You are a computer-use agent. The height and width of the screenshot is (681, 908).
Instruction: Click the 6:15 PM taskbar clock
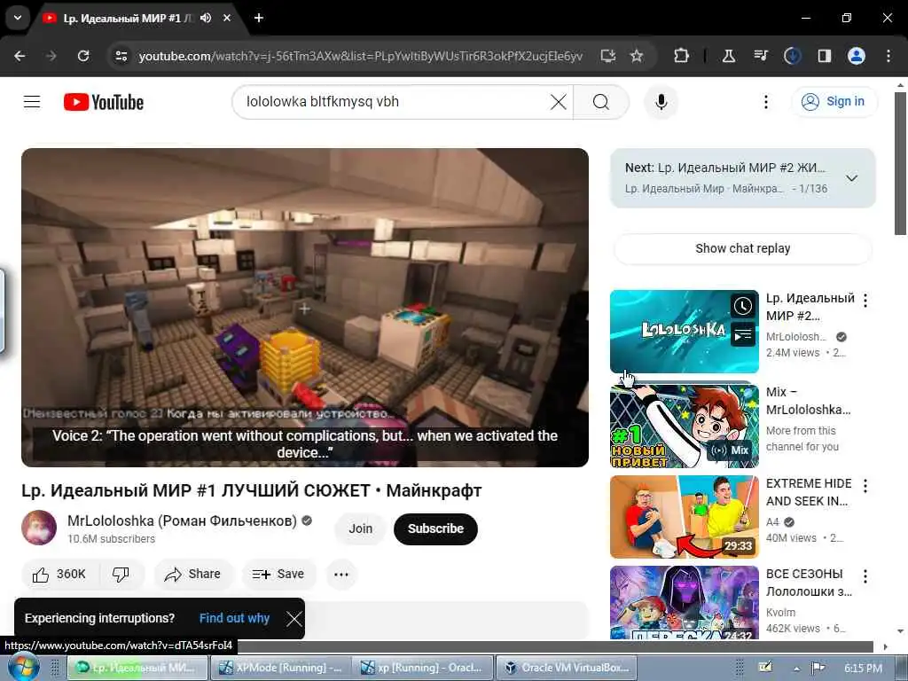pos(863,668)
